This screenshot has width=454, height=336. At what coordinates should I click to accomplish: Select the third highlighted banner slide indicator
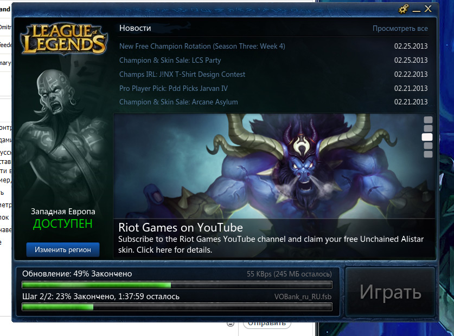pos(427,137)
